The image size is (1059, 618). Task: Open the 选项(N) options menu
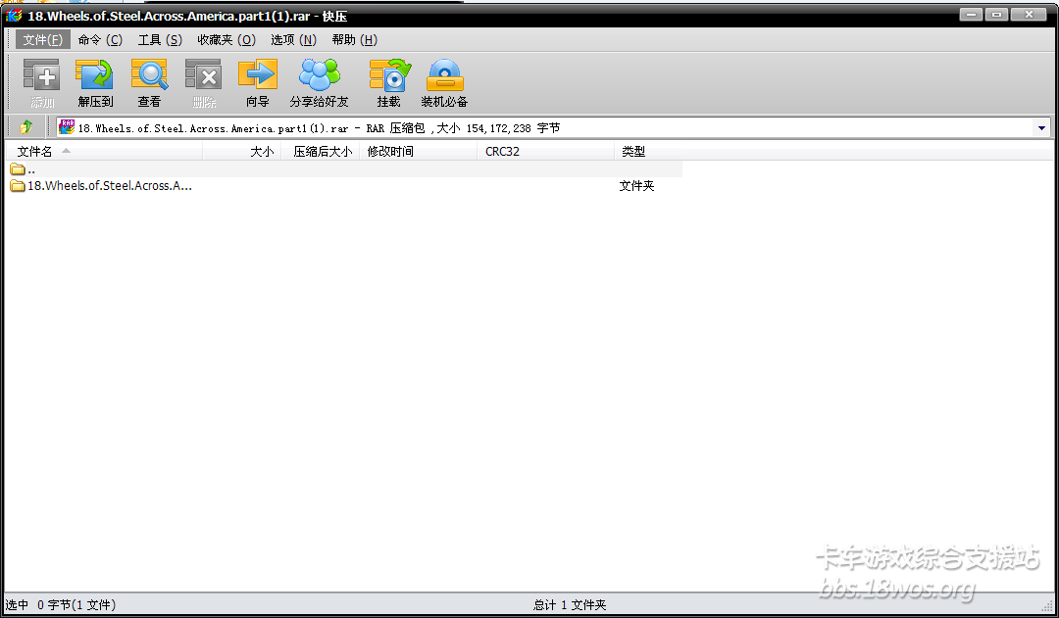[x=293, y=40]
